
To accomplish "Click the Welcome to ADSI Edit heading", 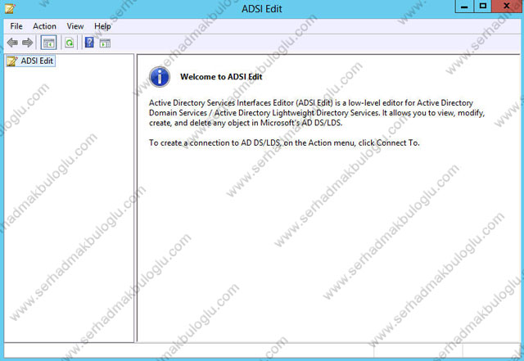I will tap(221, 77).
